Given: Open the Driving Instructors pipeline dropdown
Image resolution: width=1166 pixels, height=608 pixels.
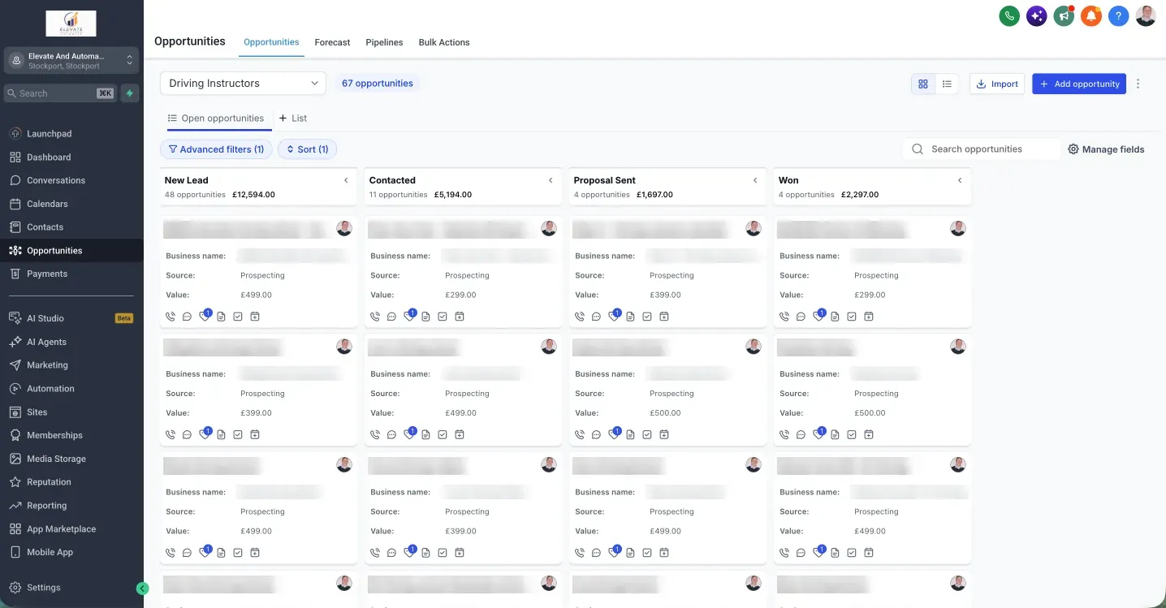Looking at the screenshot, I should click(243, 83).
